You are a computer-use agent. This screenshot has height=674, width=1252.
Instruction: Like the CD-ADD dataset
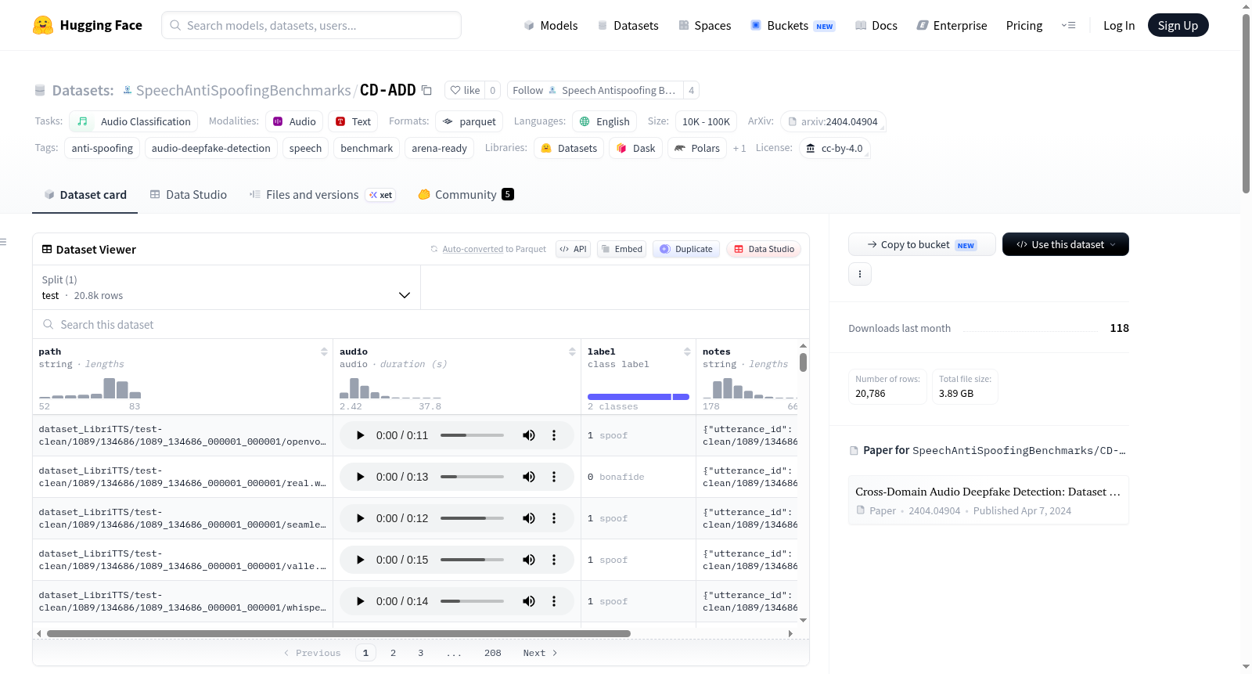pos(465,90)
